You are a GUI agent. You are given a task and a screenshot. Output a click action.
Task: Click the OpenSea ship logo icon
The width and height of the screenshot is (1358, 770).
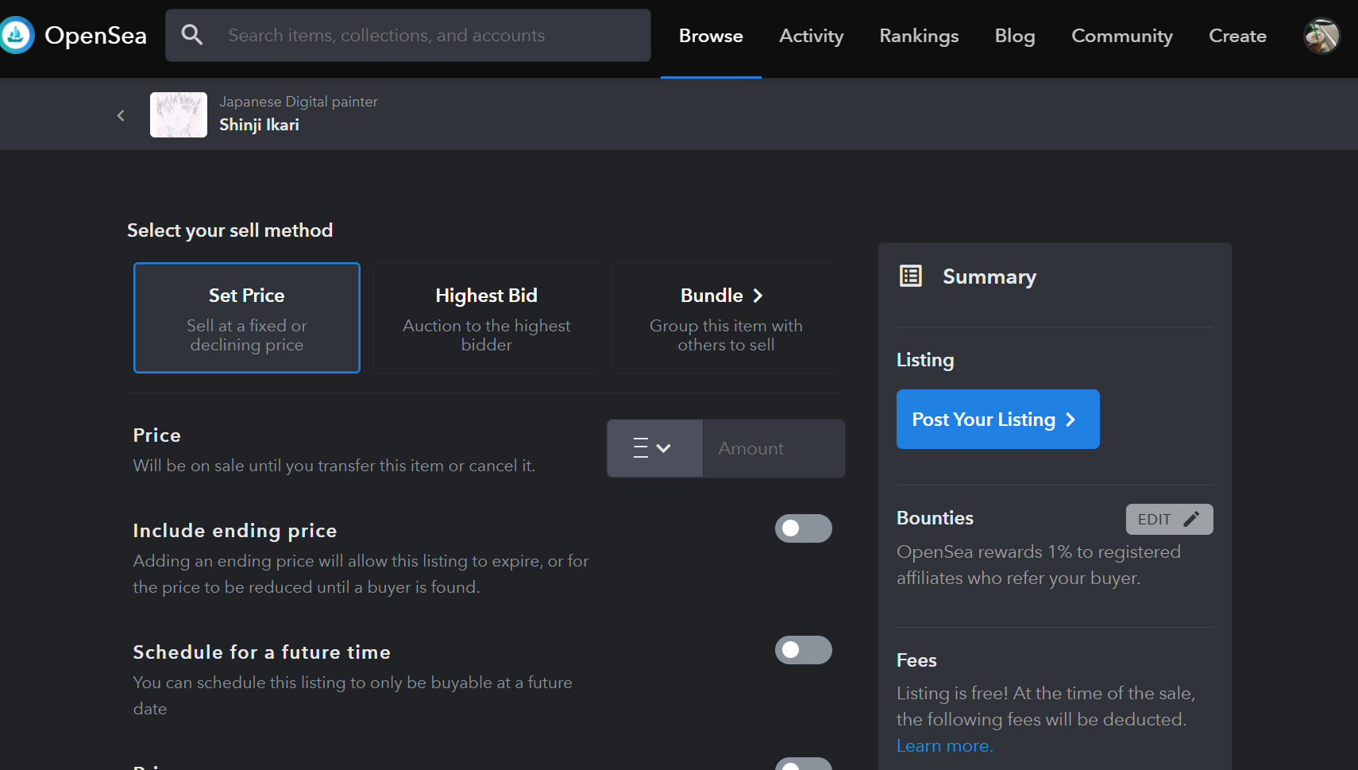pyautogui.click(x=16, y=35)
